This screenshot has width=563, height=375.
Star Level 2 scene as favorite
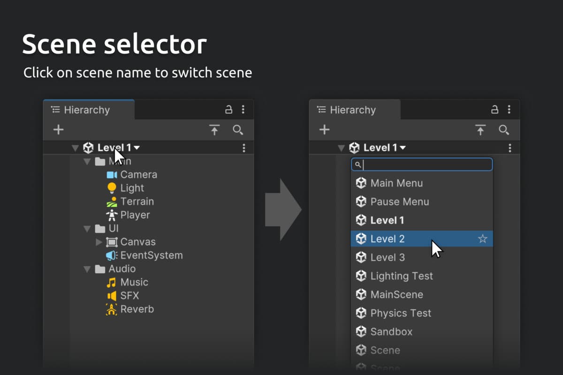(482, 239)
